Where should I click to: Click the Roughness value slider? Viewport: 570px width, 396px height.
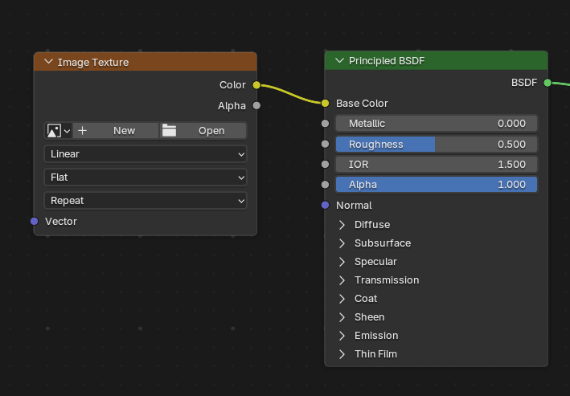437,145
